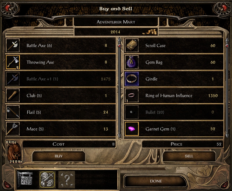Image resolution: width=232 pixels, height=191 pixels.
Task: Toggle the Garnet Gem selection for sale
Action: pos(174,129)
